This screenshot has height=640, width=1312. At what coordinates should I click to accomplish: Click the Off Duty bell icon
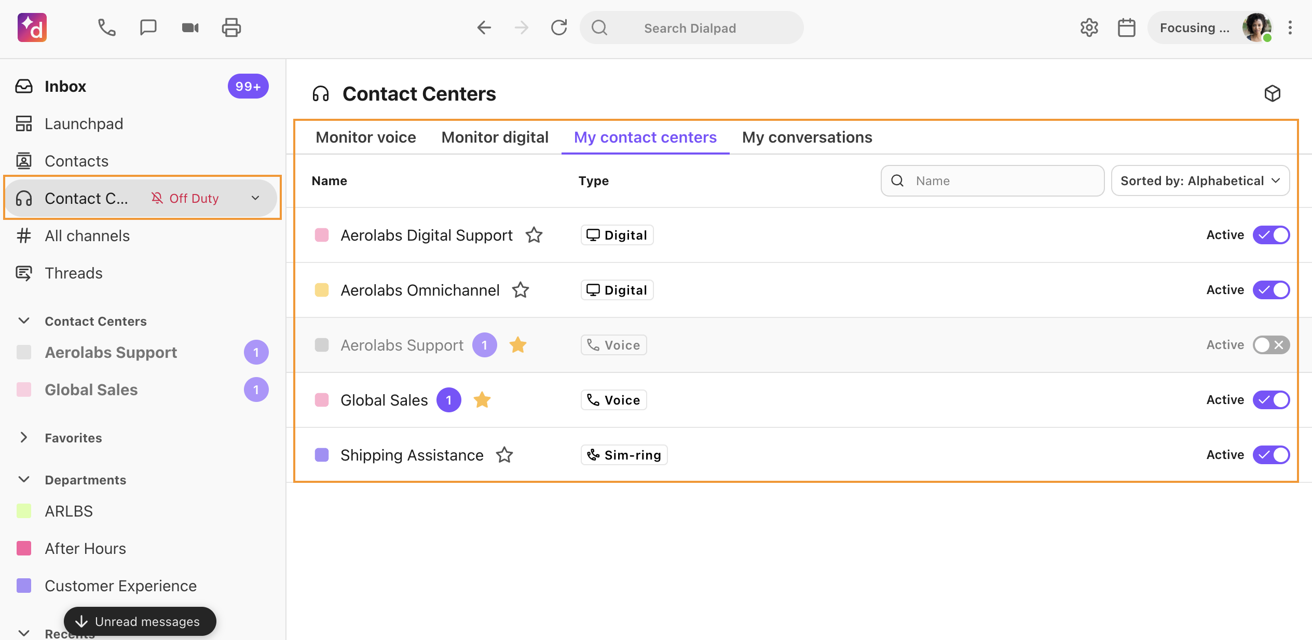pos(157,198)
